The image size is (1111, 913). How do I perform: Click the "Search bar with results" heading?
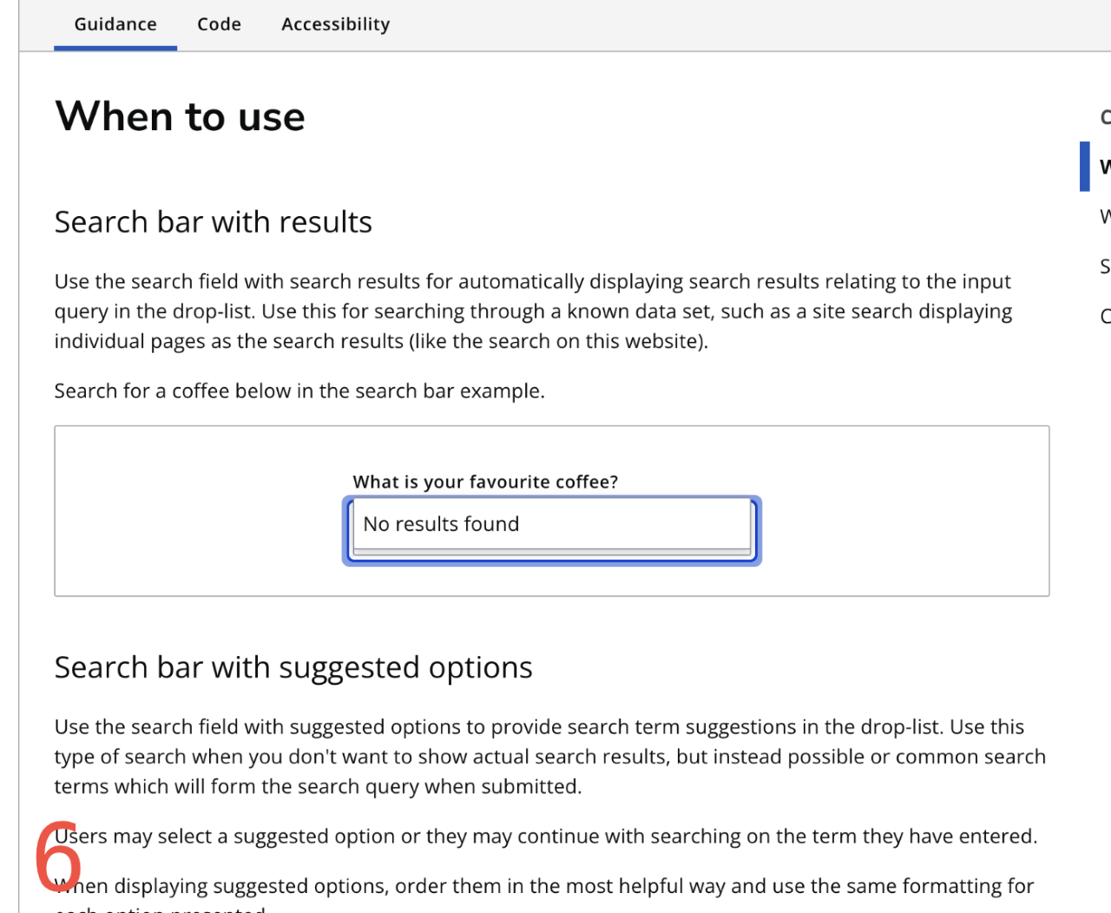(213, 222)
